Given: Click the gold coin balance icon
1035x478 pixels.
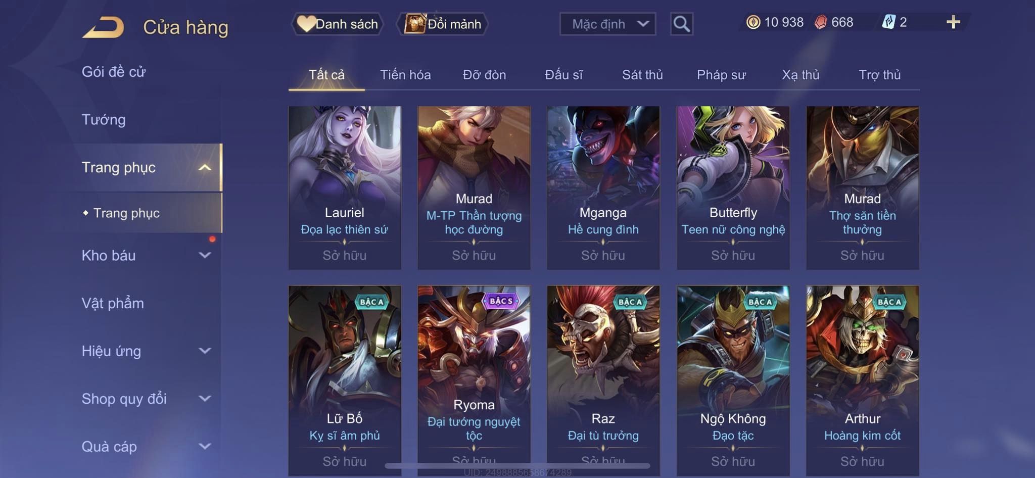Looking at the screenshot, I should [x=753, y=22].
